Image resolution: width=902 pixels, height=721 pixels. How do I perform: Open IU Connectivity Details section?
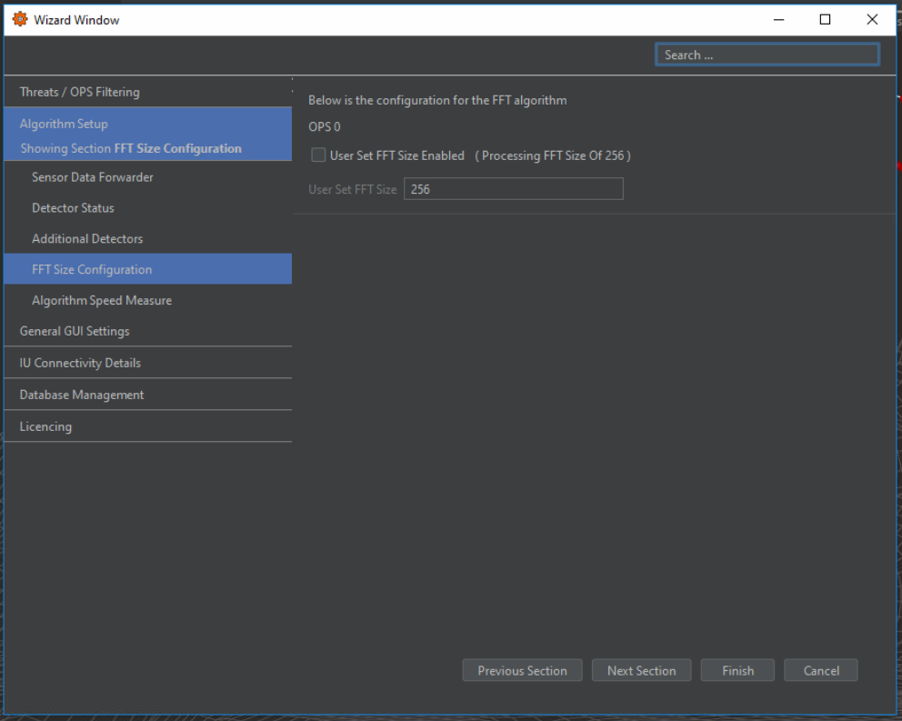click(80, 363)
